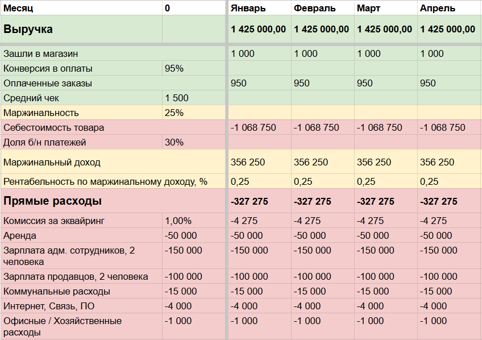This screenshot has height=340, width=482.
Task: Click the Доля б/н платежей 30% cell
Action: point(193,142)
